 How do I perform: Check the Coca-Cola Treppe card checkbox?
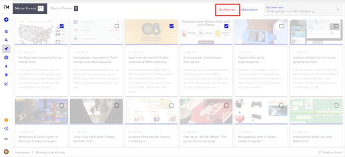point(116,106)
